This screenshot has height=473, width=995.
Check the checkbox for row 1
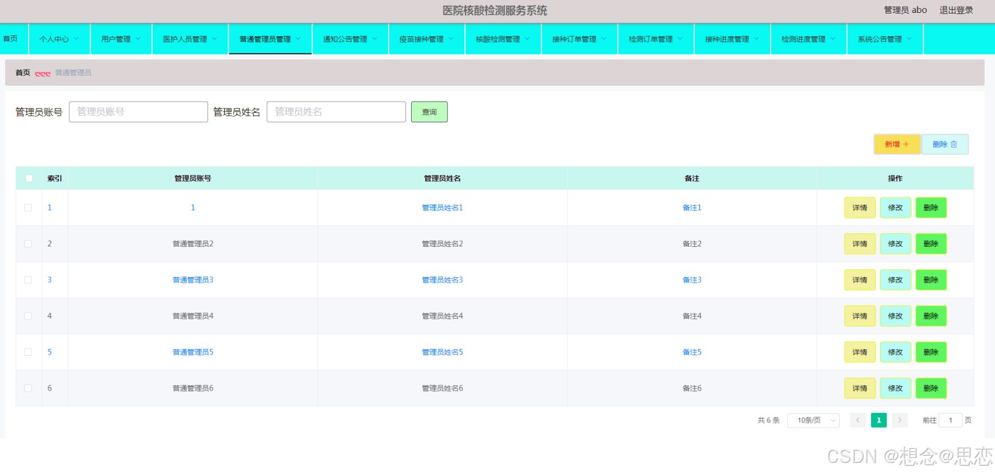(28, 208)
